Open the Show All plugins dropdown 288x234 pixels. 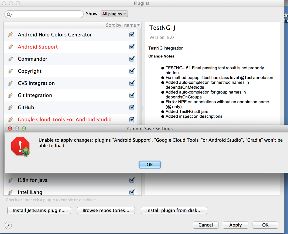tap(114, 14)
